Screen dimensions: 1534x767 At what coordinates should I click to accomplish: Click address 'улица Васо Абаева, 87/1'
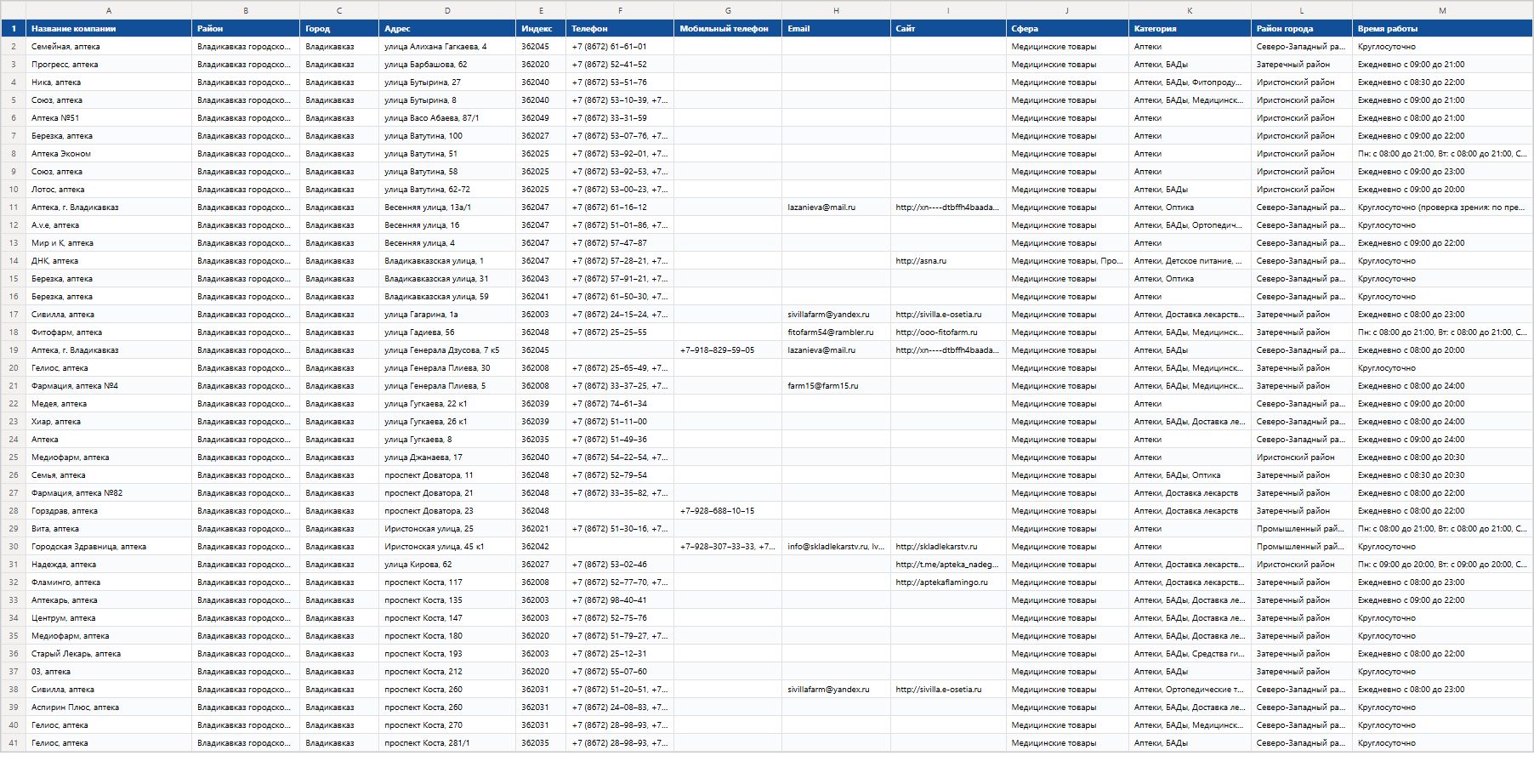[447, 118]
